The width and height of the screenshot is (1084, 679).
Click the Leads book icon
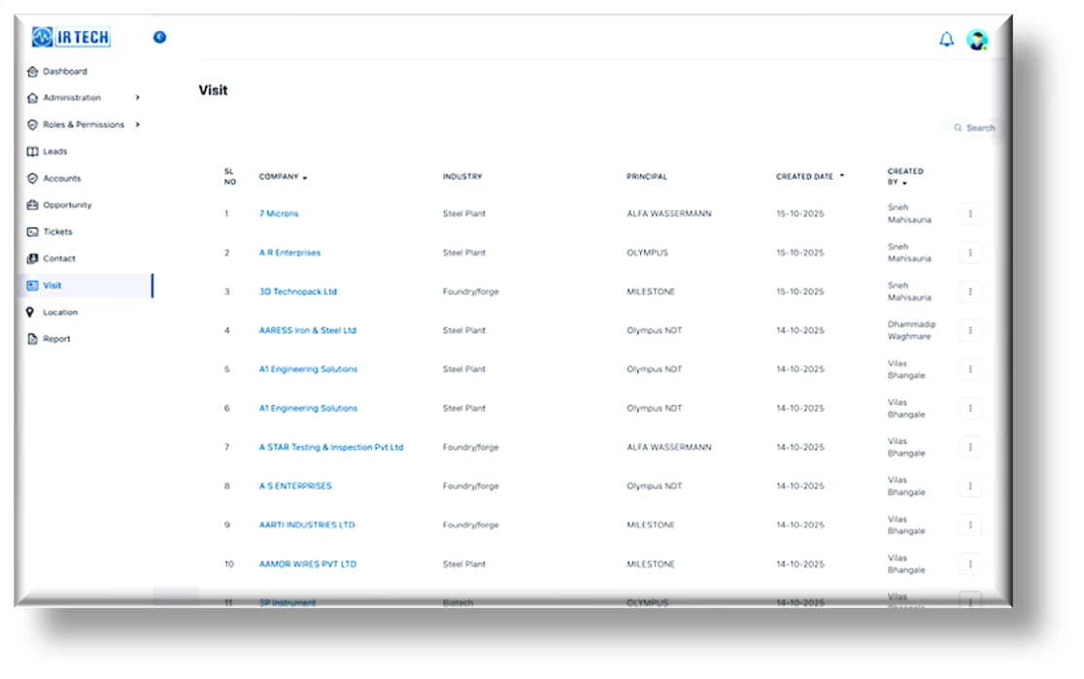[32, 152]
